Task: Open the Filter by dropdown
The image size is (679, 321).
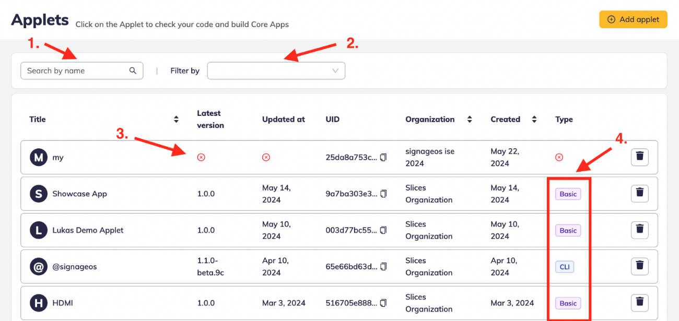Action: point(276,71)
